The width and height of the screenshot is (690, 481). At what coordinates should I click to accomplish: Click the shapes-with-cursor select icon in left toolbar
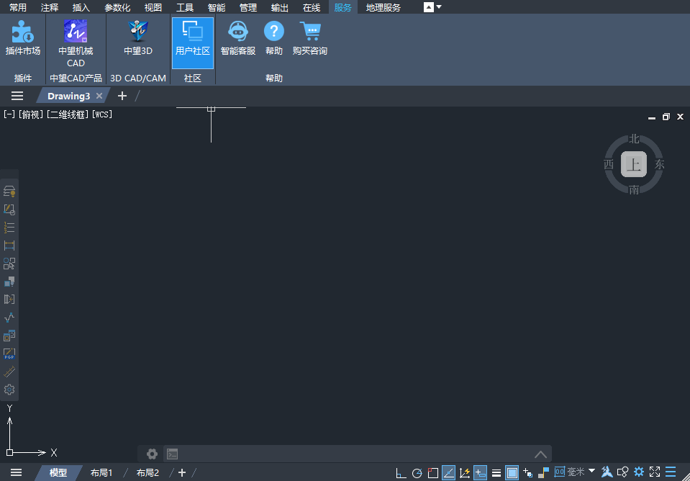(x=9, y=264)
